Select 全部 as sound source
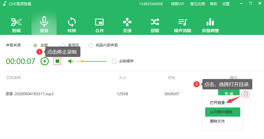Image resolution: width=264 pixels, height=139 pixels. 35,45
